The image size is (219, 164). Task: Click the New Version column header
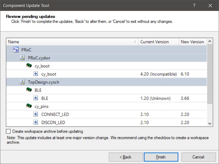tap(192, 42)
